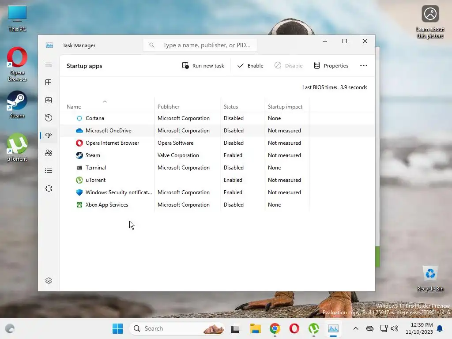
Task: Open Performance page in sidebar
Action: click(x=49, y=100)
